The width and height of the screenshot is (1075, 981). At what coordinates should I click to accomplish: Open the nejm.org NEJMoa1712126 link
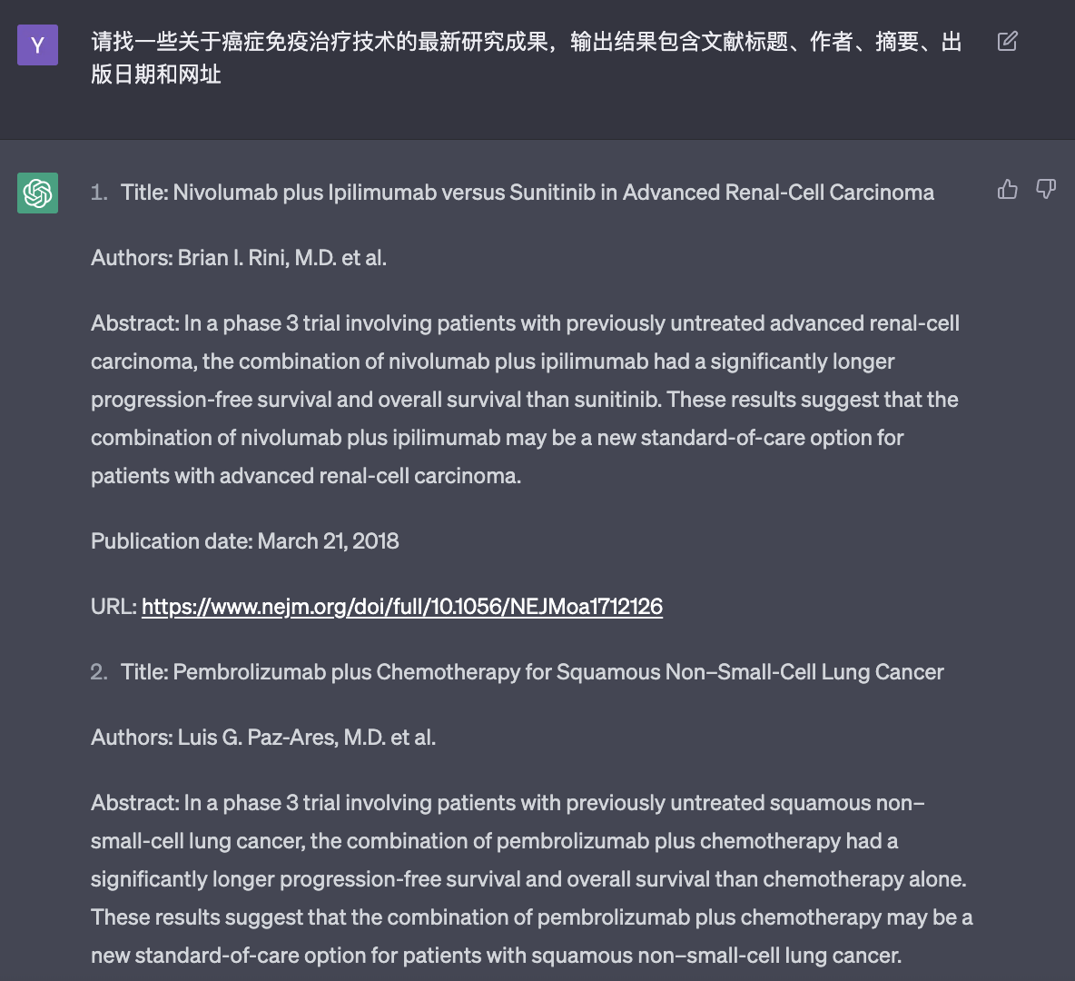[401, 607]
